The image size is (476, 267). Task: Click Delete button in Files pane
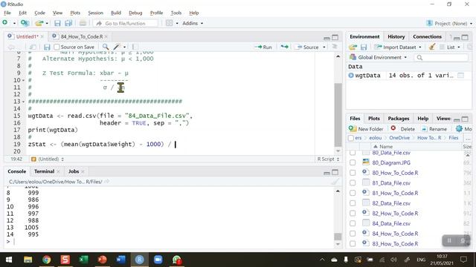403,128
